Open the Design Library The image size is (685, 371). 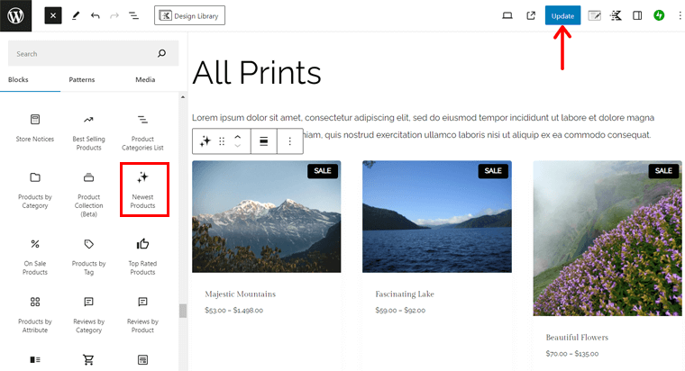[x=190, y=15]
